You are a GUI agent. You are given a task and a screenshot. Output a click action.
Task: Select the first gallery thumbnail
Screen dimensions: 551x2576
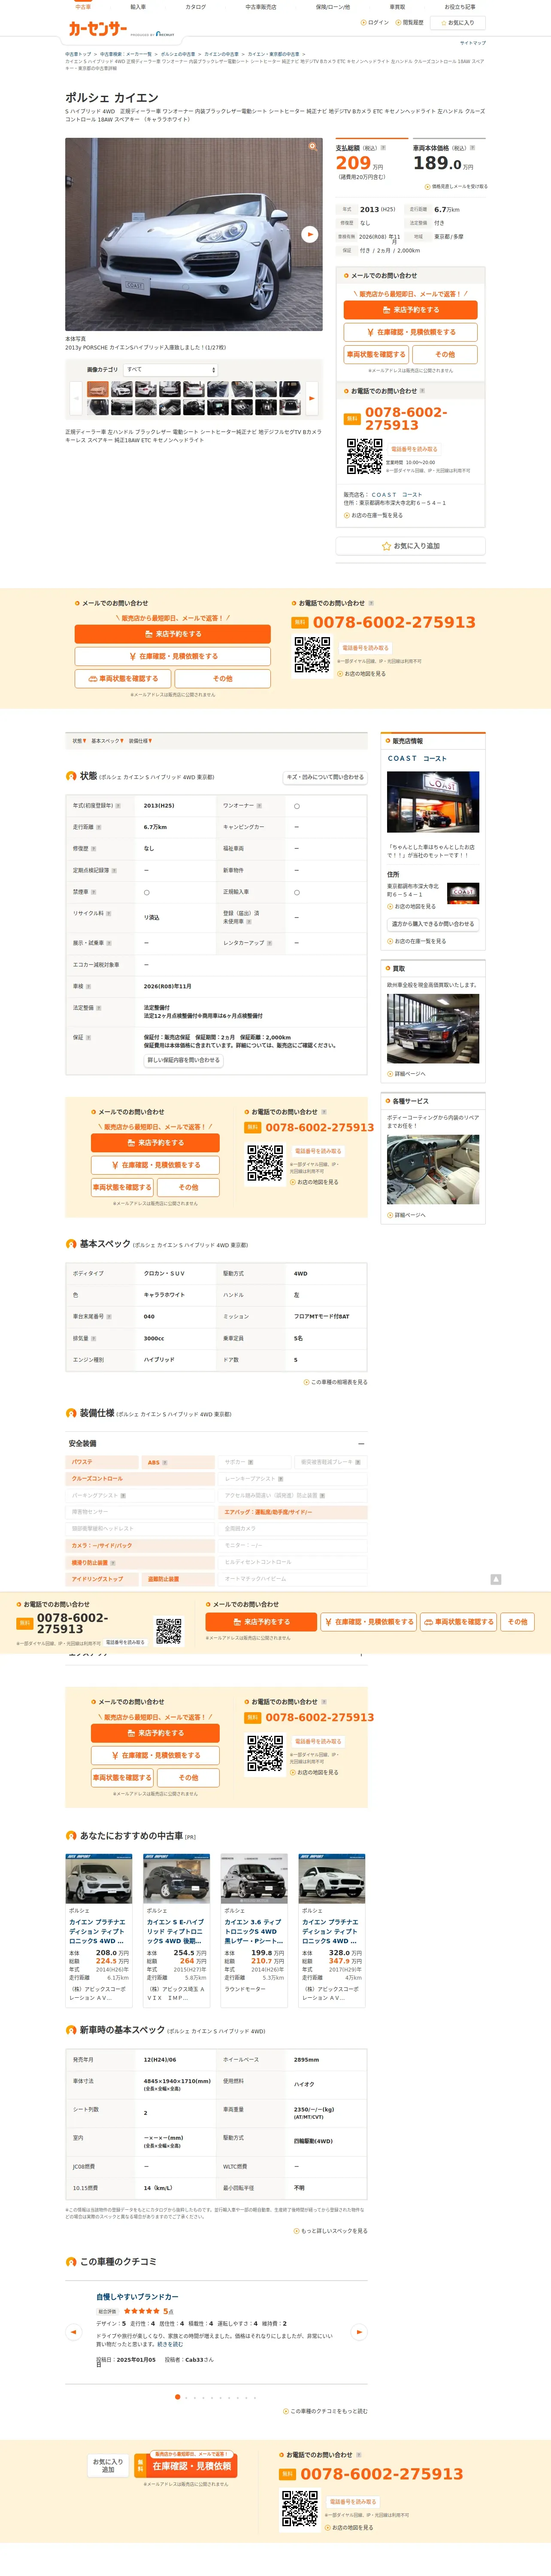pos(98,390)
